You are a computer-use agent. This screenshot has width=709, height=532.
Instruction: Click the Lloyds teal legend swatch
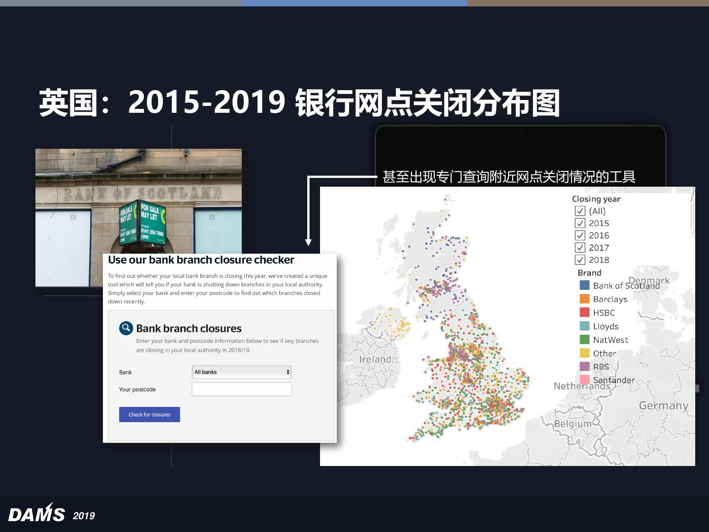click(584, 326)
